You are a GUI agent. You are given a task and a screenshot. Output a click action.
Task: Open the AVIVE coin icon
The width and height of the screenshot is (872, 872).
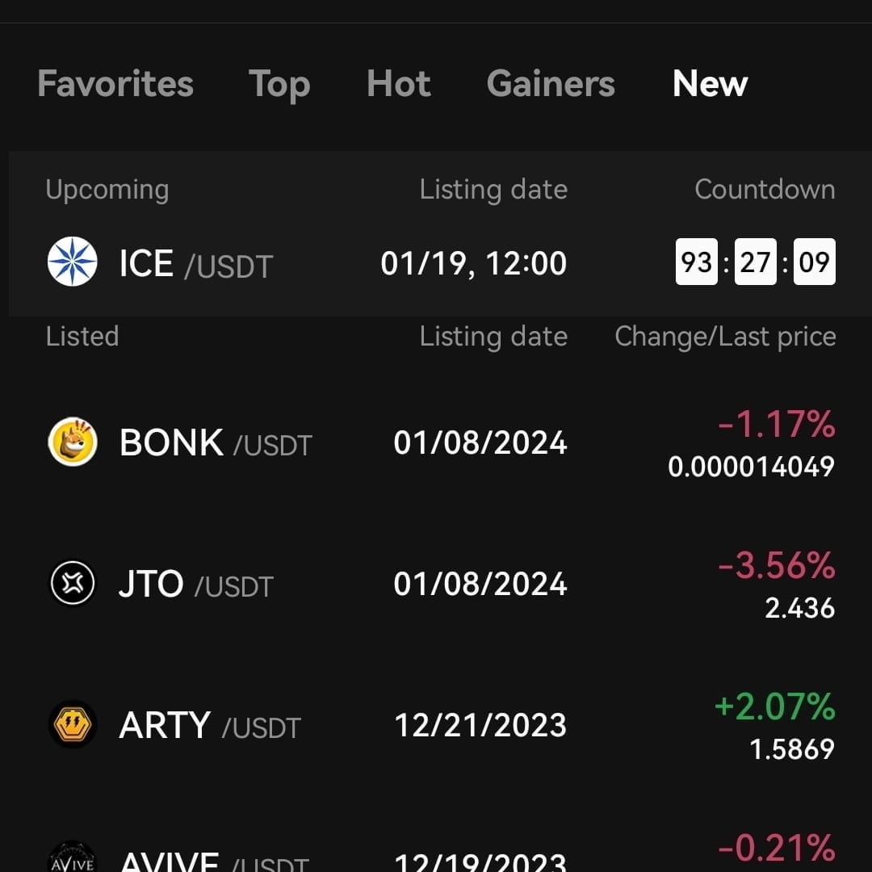73,857
